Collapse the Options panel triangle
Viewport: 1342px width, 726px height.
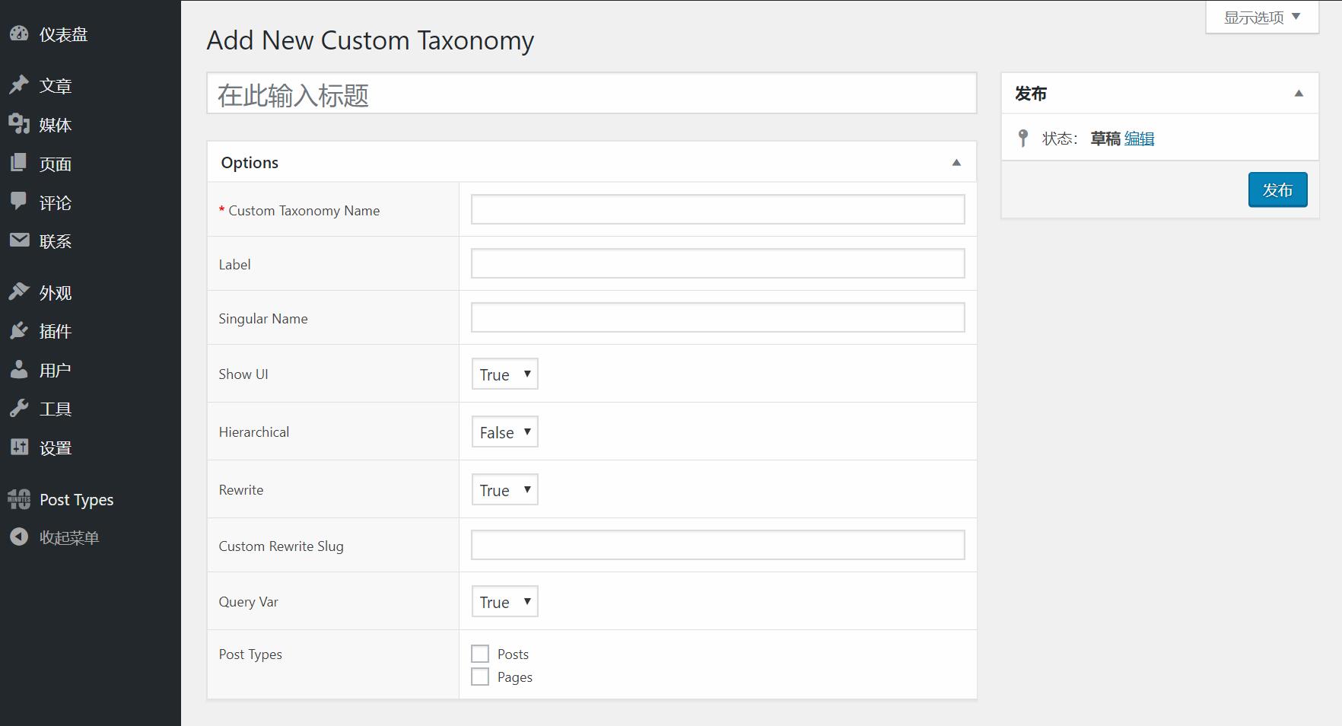[956, 163]
